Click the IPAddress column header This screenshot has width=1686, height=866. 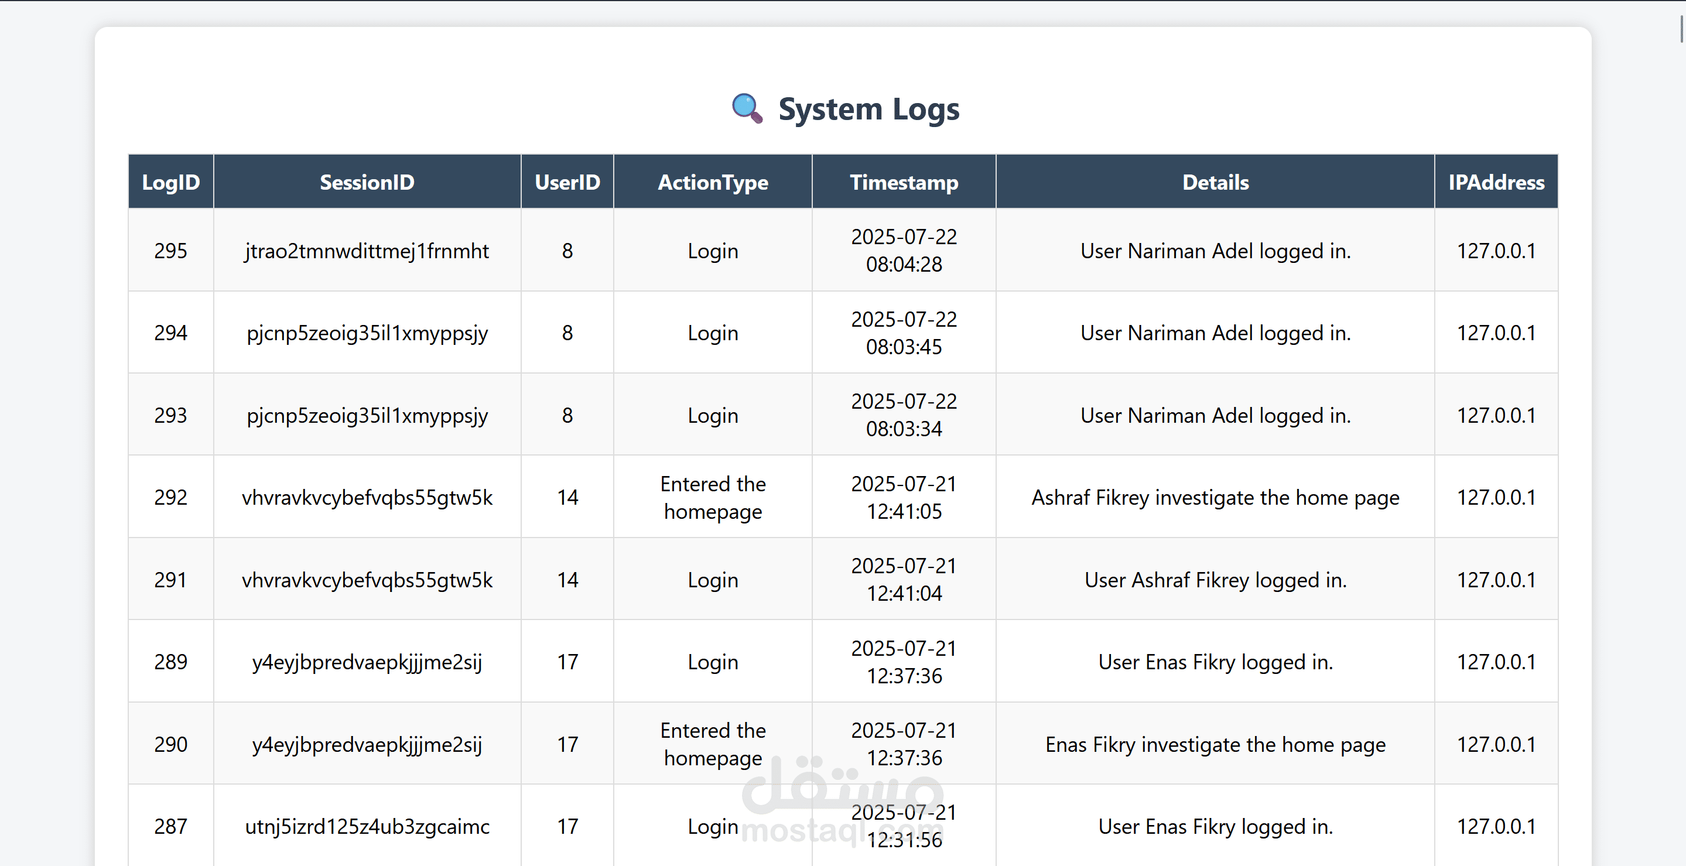tap(1496, 182)
